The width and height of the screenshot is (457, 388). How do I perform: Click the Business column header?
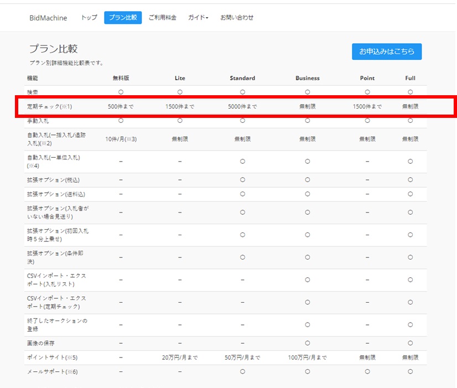click(307, 78)
